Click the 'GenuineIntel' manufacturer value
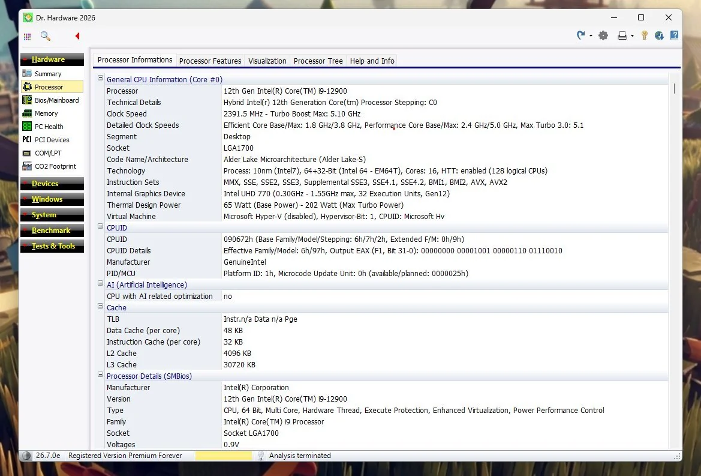The height and width of the screenshot is (476, 701). pyautogui.click(x=245, y=262)
